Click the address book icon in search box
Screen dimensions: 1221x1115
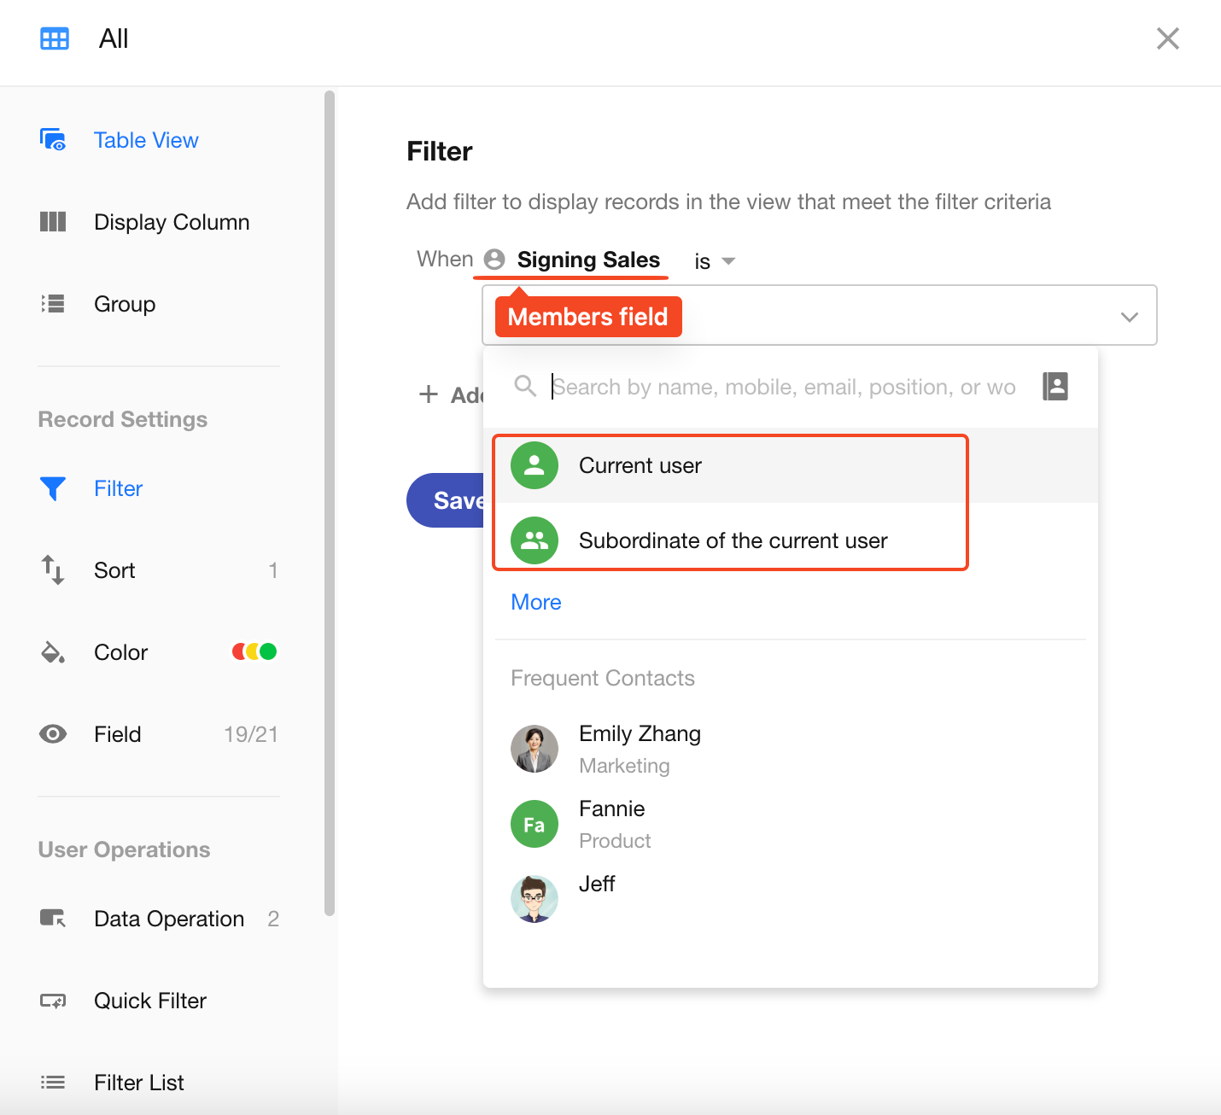1055,386
